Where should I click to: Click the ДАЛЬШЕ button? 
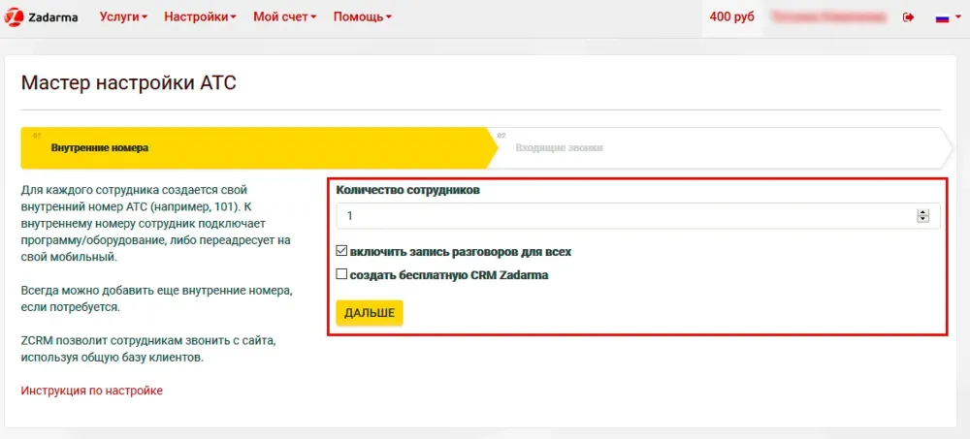(x=370, y=313)
